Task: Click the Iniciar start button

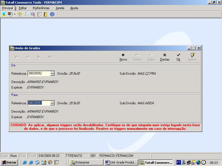Action: point(9,162)
